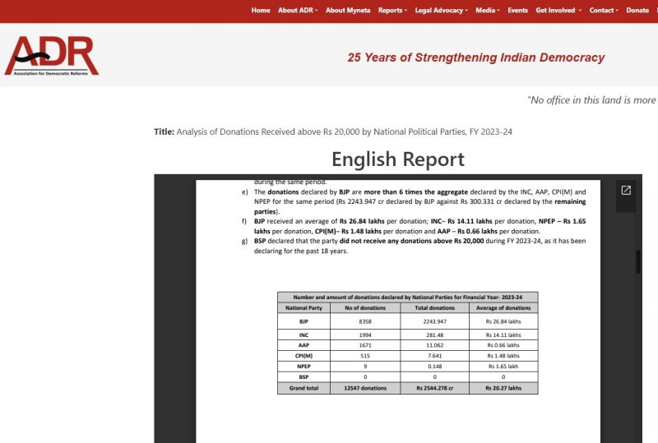
Task: Click the Average of donations column header
Action: pyautogui.click(x=503, y=308)
